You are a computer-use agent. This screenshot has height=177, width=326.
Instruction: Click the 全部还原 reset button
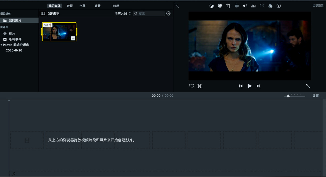318,6
